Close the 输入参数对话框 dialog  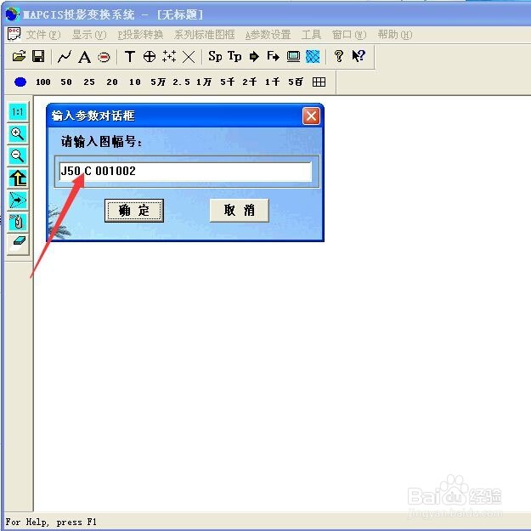point(311,116)
